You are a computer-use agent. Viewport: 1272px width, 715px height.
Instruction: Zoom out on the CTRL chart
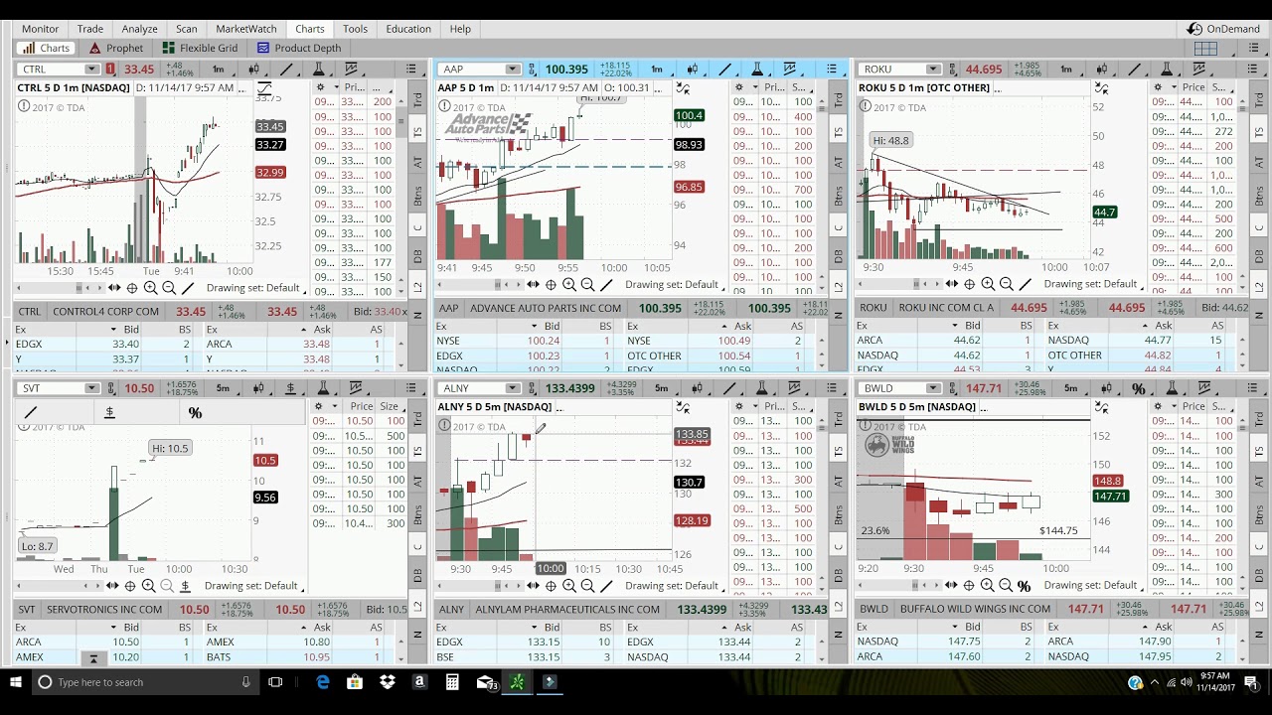coord(169,288)
